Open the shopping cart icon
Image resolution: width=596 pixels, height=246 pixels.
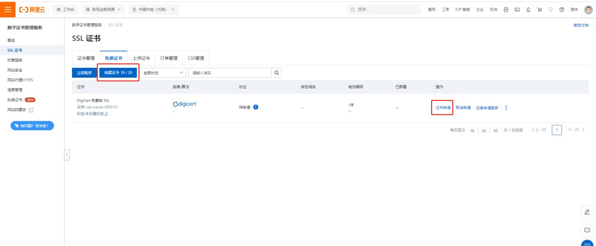click(x=539, y=9)
